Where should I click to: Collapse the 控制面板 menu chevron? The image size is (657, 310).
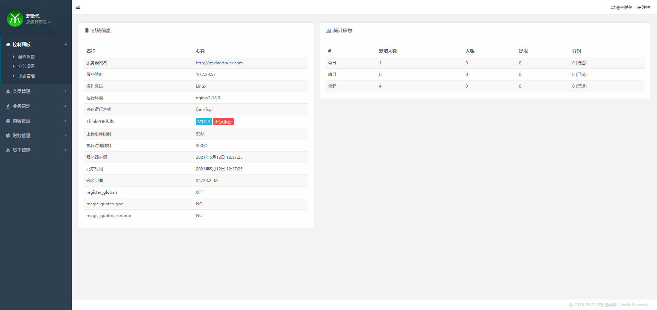point(65,44)
